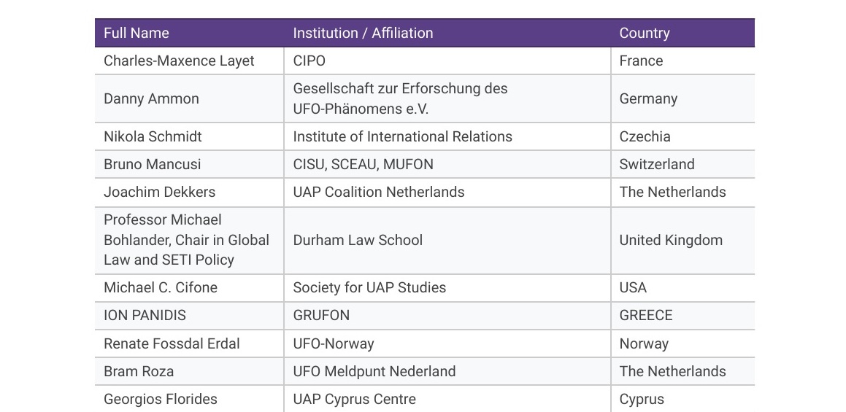Select the Germany country cell
The image size is (846, 412).
pos(648,98)
